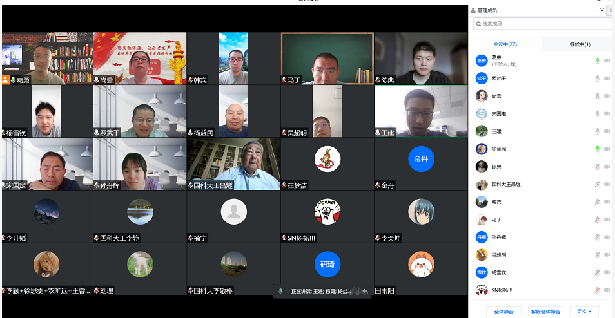This screenshot has width=615, height=318.
Task: Click camera icon in 韩宾 member row
Action: coord(607,202)
